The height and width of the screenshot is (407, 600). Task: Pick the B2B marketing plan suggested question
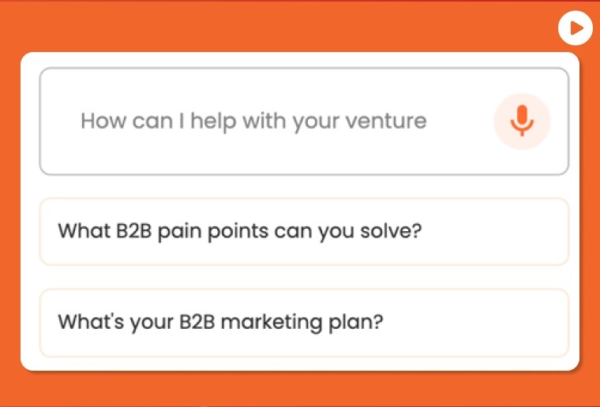tap(304, 323)
